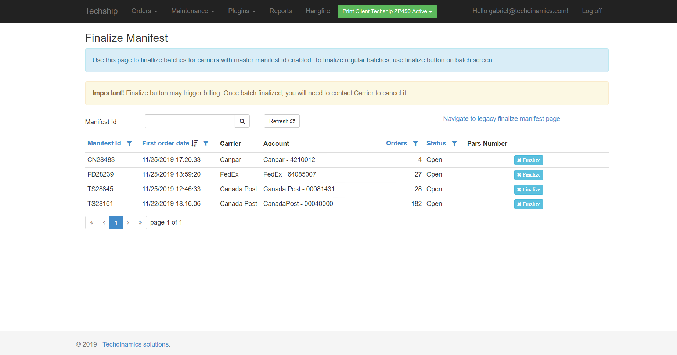Select page 1 in the pagination control
The width and height of the screenshot is (677, 355).
click(116, 222)
